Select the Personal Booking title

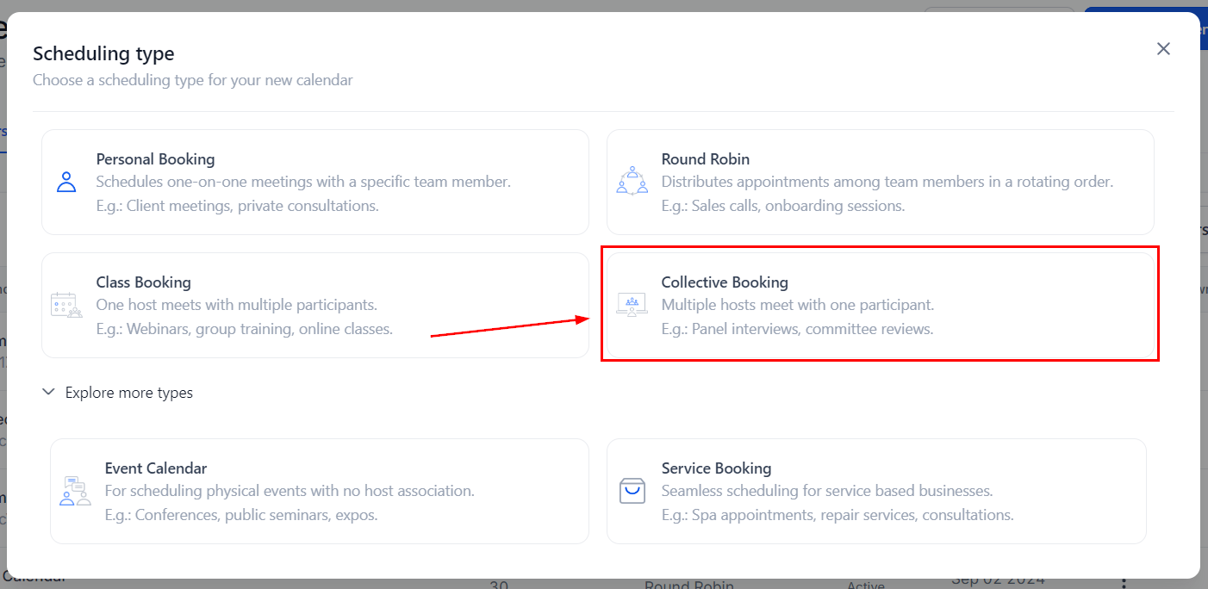pos(155,159)
